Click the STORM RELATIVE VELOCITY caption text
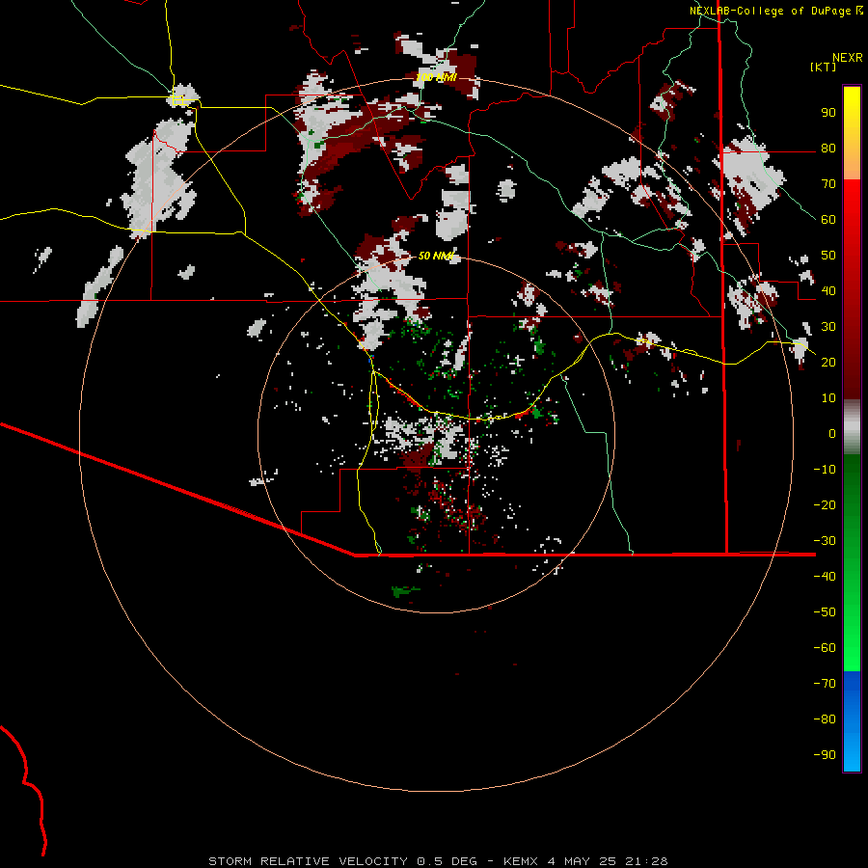 click(x=308, y=861)
